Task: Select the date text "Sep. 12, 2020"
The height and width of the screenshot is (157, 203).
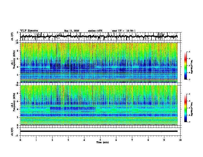Action: click(x=72, y=31)
